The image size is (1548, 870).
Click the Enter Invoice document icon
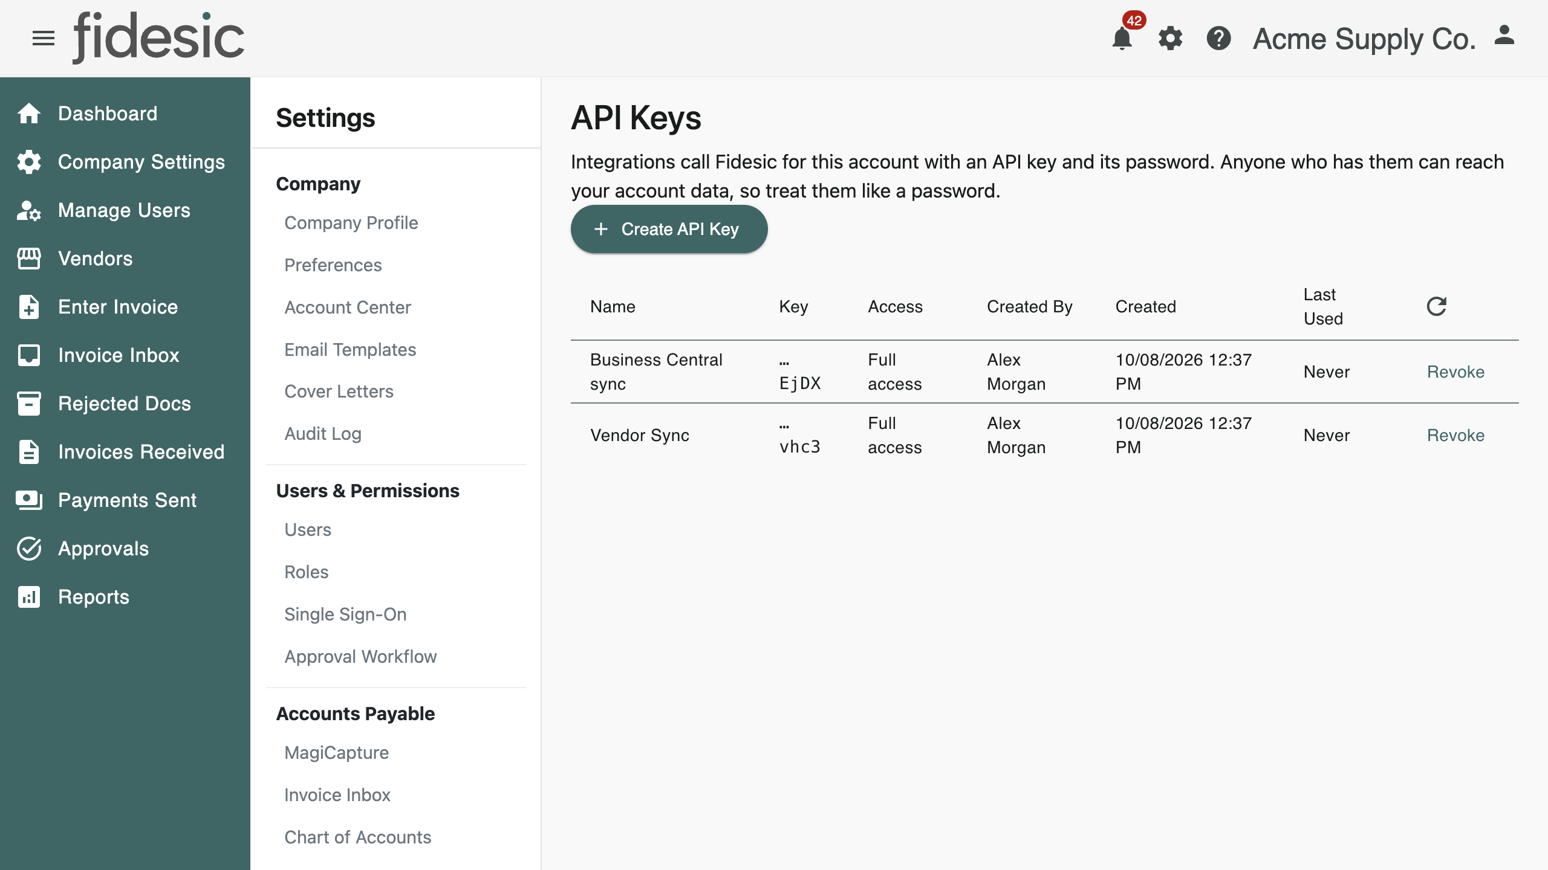click(x=29, y=307)
